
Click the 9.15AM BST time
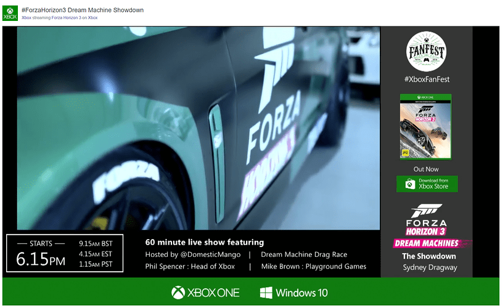(x=96, y=243)
